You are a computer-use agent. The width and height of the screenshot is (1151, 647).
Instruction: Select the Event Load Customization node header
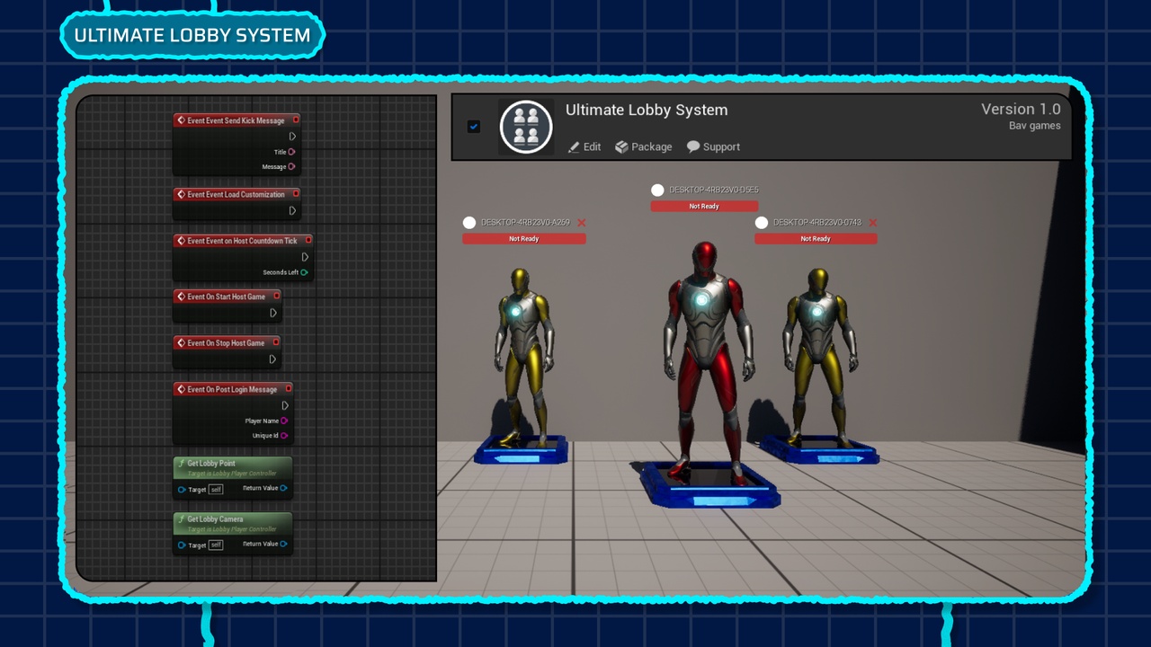click(237, 194)
